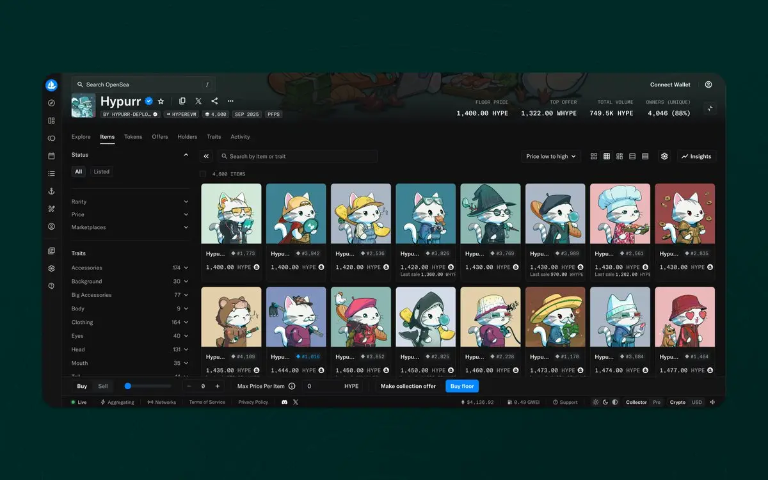
Task: Switch currency display to USD
Action: tap(696, 403)
